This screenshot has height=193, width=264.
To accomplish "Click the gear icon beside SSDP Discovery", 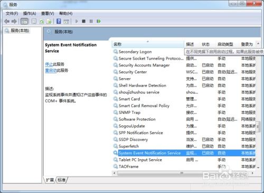I will [116, 139].
